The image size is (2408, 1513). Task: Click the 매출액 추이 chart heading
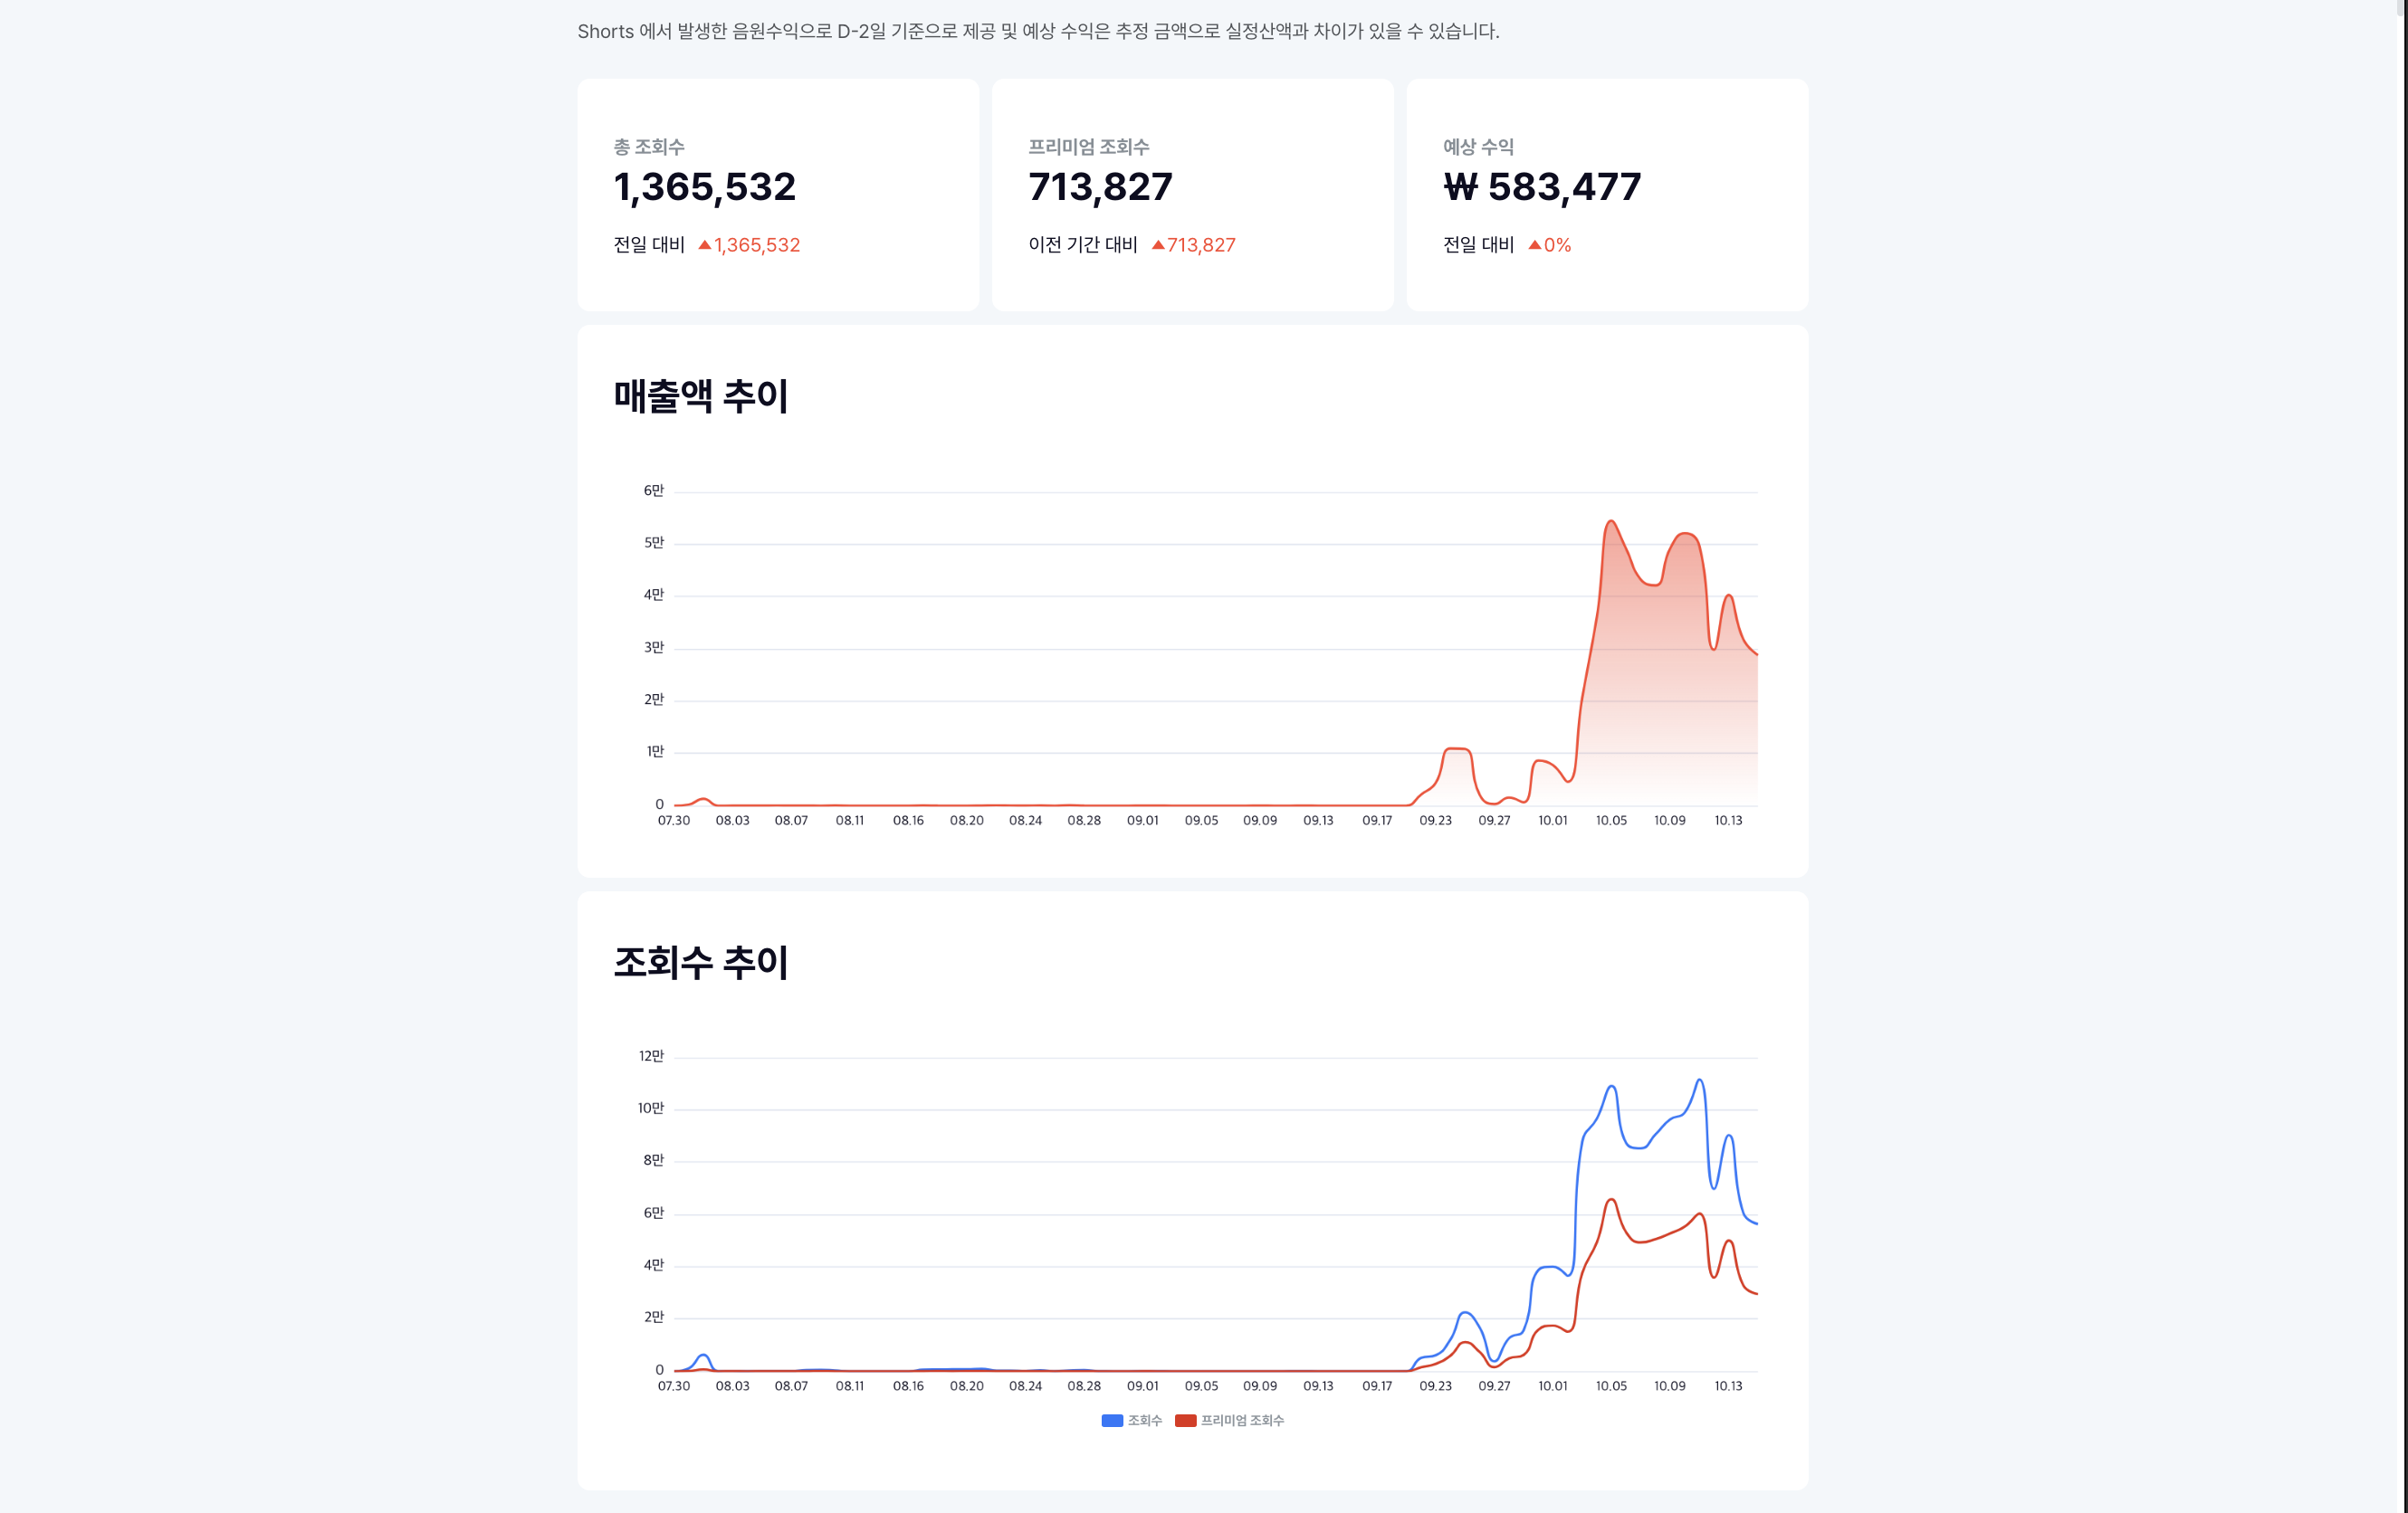(700, 395)
